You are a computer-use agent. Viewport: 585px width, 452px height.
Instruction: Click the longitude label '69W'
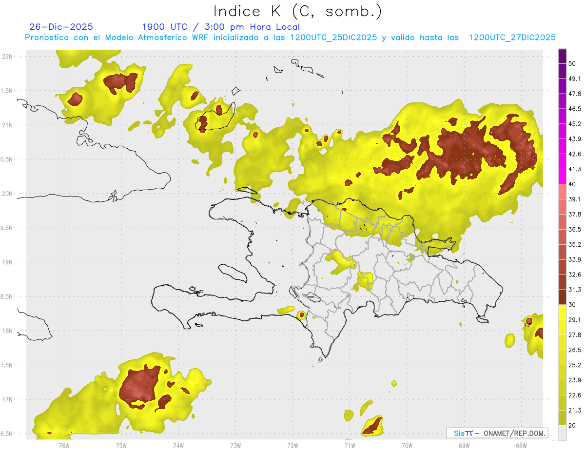(464, 445)
